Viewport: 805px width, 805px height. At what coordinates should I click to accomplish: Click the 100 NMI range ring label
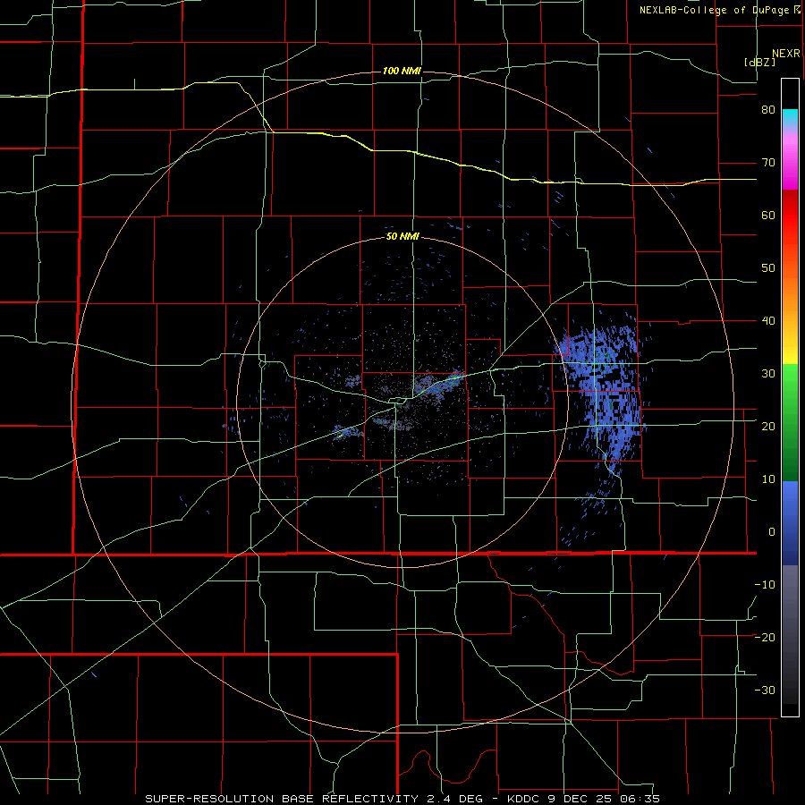(x=402, y=71)
